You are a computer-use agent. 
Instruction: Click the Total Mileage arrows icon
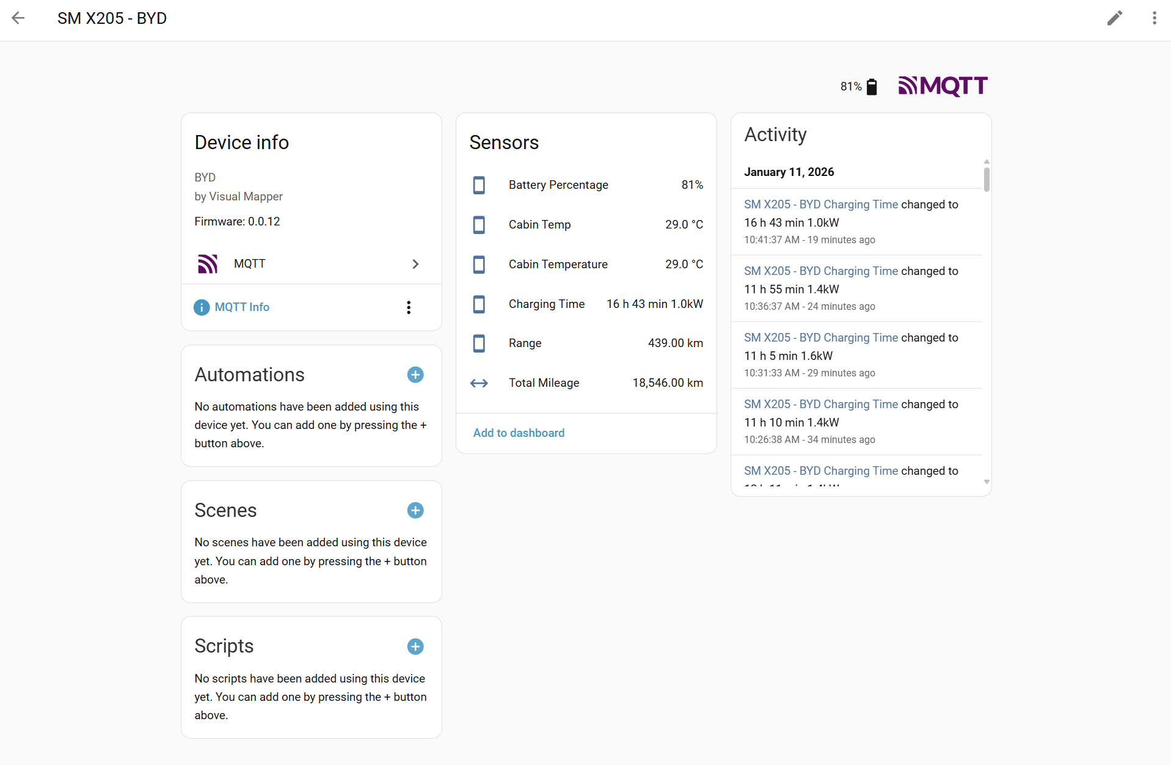(x=479, y=383)
